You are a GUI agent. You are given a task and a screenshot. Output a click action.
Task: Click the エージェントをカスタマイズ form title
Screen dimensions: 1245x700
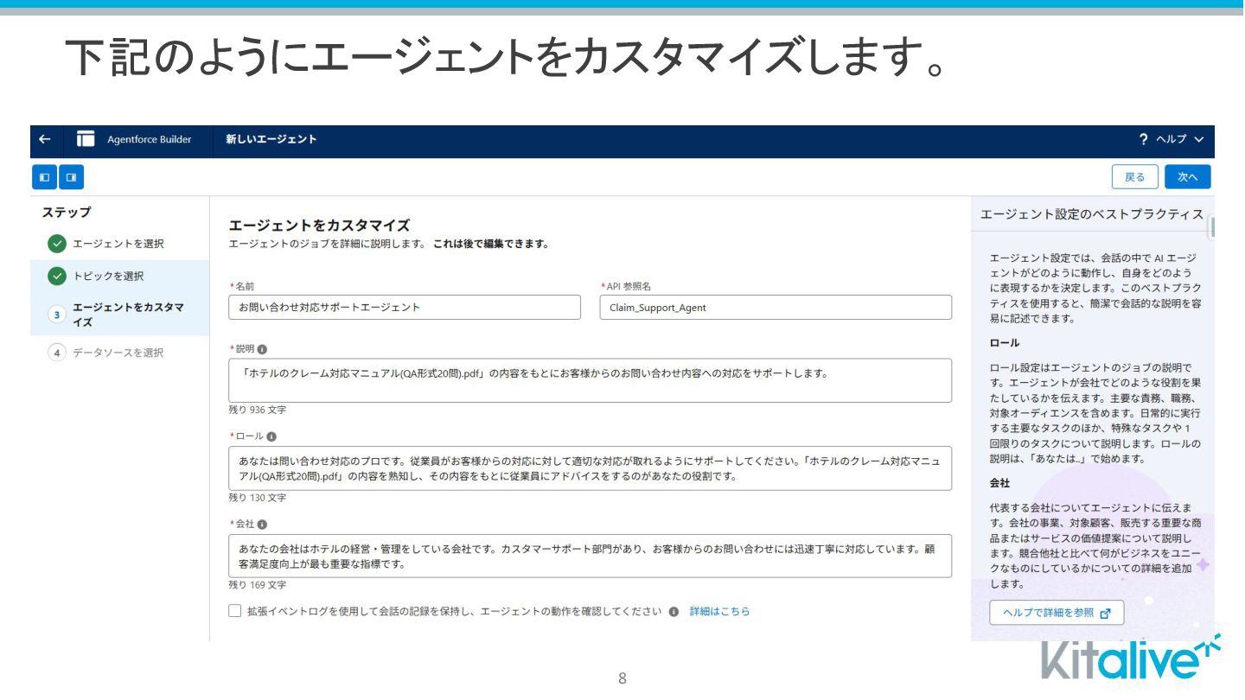point(319,226)
